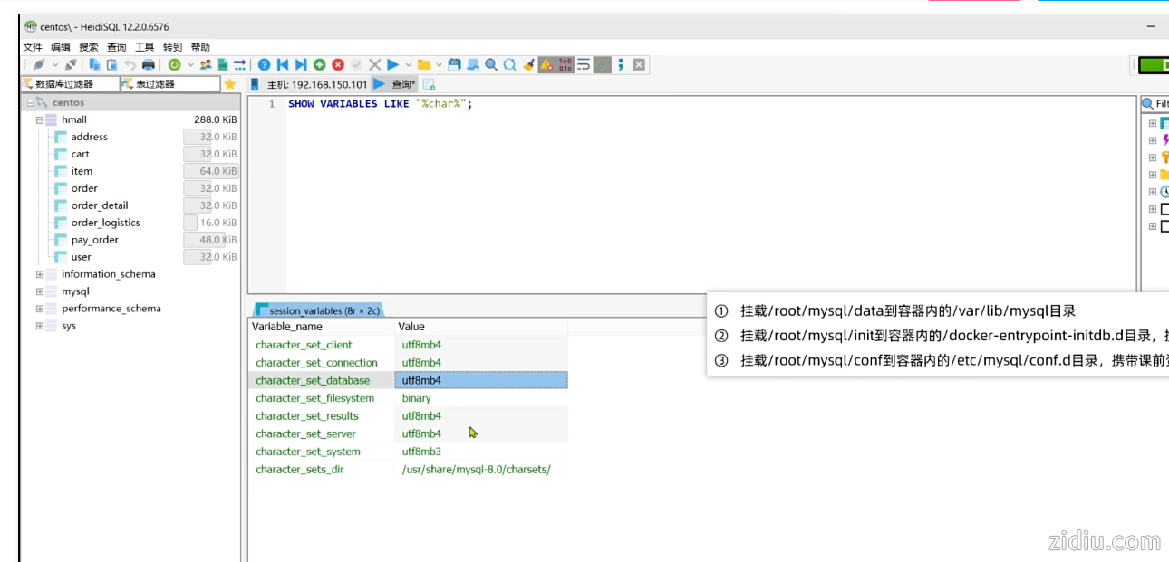
Task: Click the green refresh icon in toolbar
Action: [x=174, y=65]
